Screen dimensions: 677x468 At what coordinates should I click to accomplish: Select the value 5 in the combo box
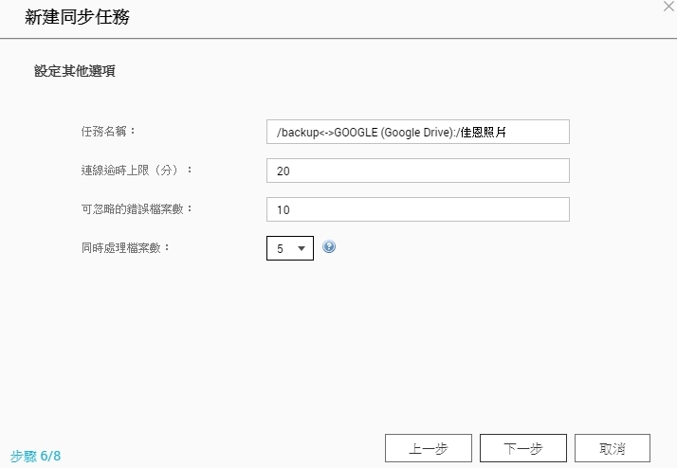click(x=281, y=249)
